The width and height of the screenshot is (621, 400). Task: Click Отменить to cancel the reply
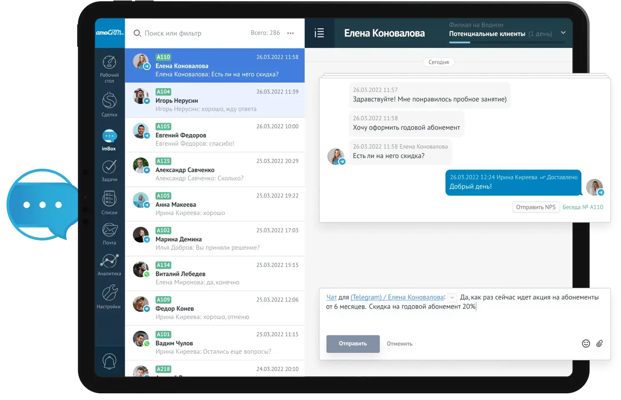coord(400,344)
